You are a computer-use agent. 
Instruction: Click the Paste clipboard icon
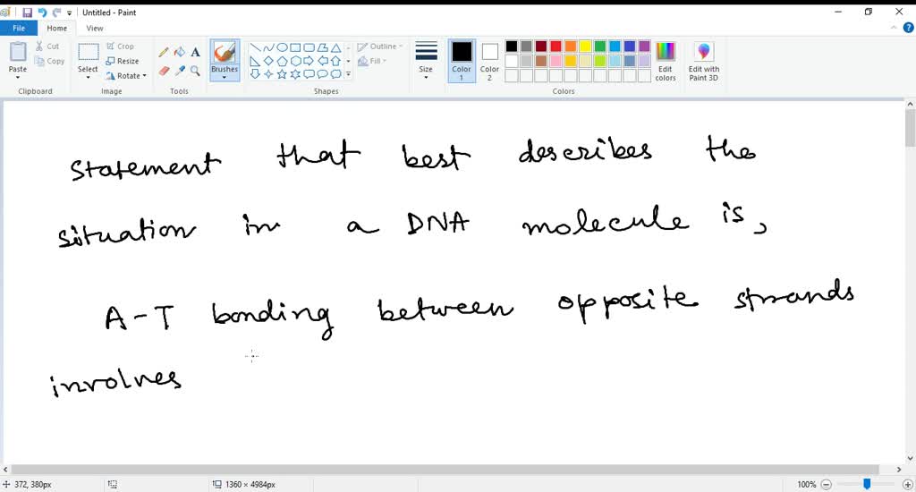coord(18,52)
